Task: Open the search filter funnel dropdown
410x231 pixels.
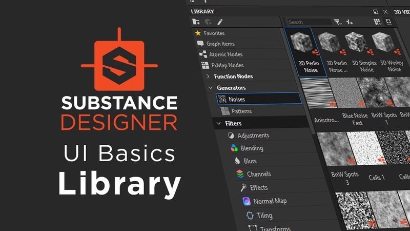Action: tap(338, 22)
